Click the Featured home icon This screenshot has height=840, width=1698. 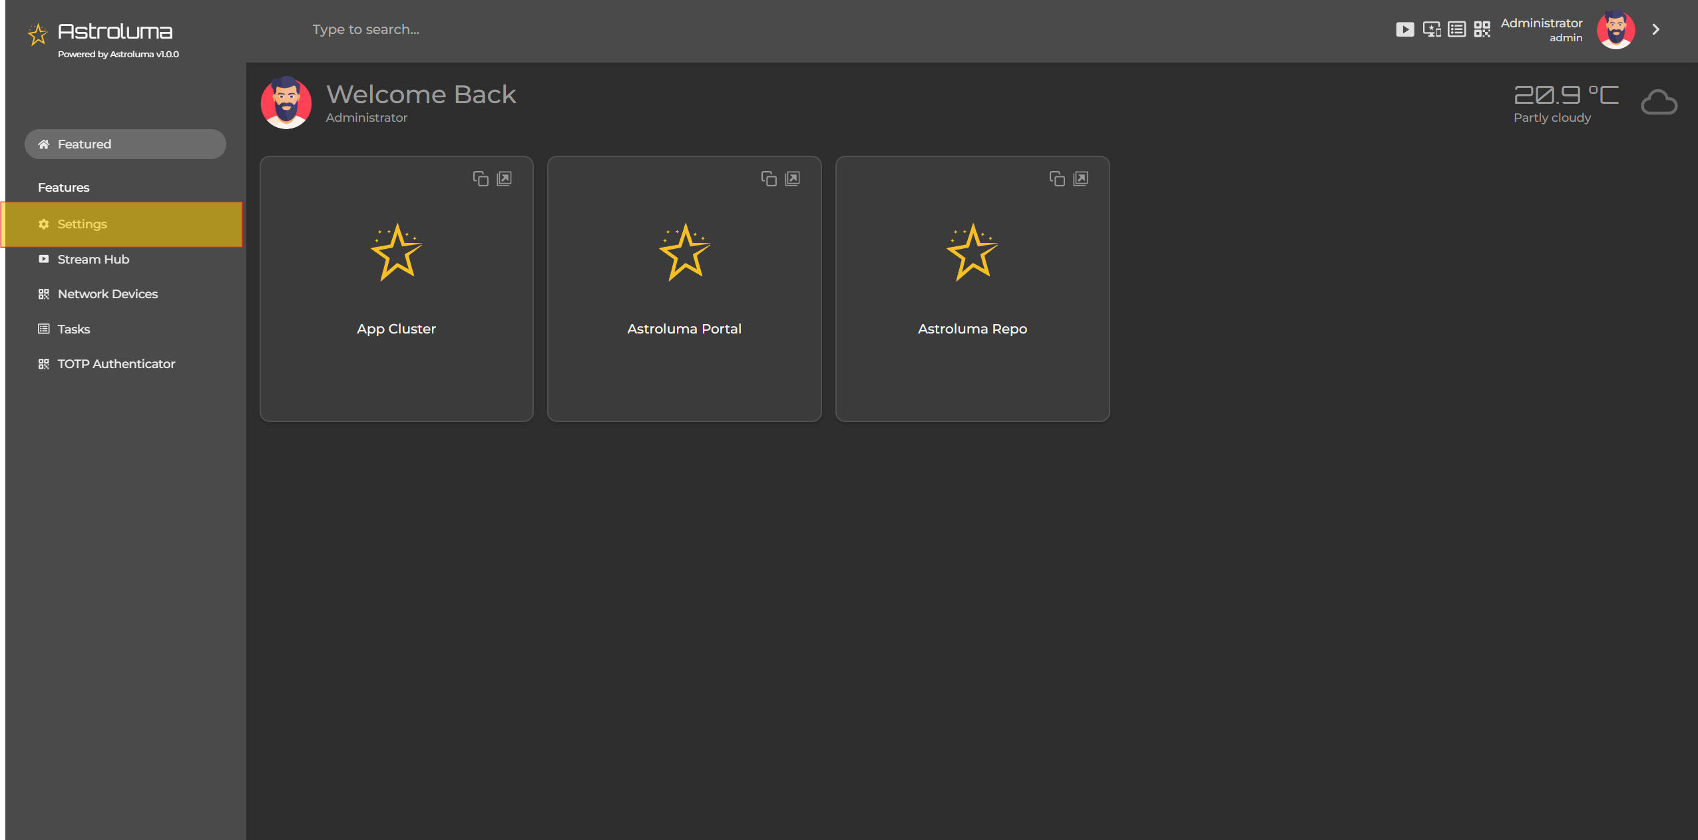tap(43, 144)
